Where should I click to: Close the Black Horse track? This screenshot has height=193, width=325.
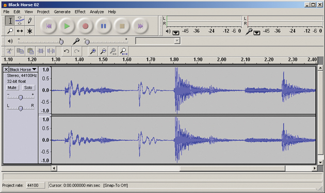(x=6, y=70)
